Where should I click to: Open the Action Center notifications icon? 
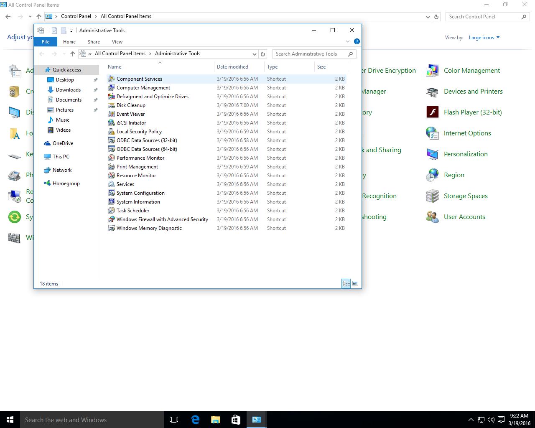[501, 420]
